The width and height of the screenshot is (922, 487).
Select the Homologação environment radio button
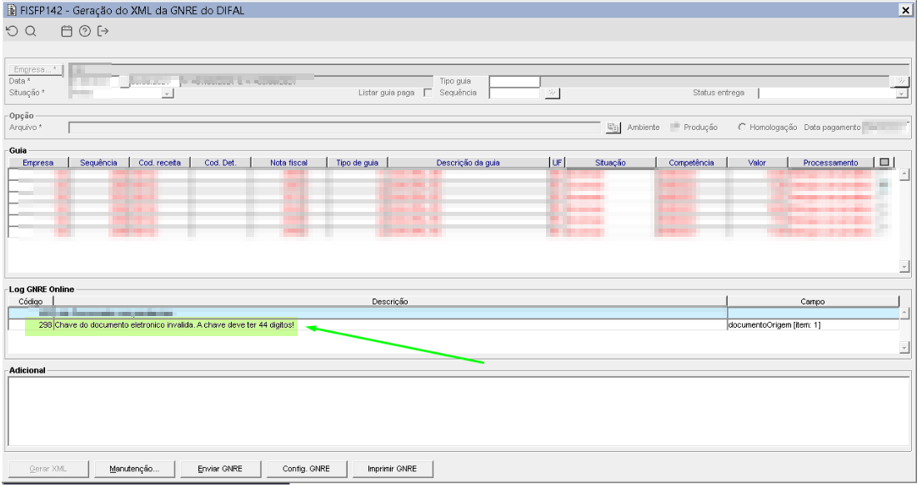click(742, 127)
